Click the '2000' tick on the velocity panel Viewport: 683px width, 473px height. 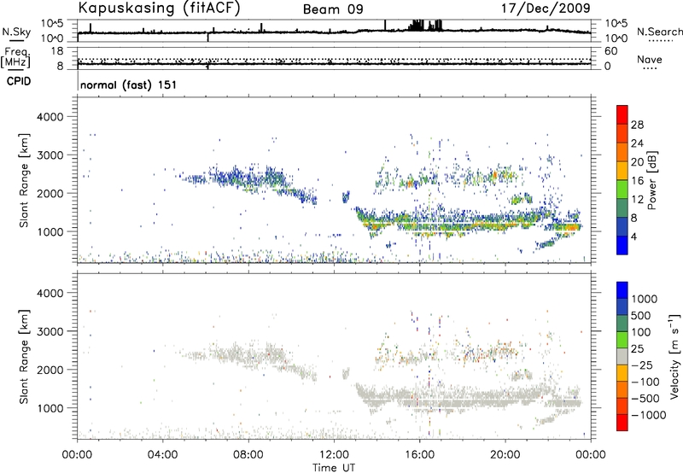click(x=50, y=370)
